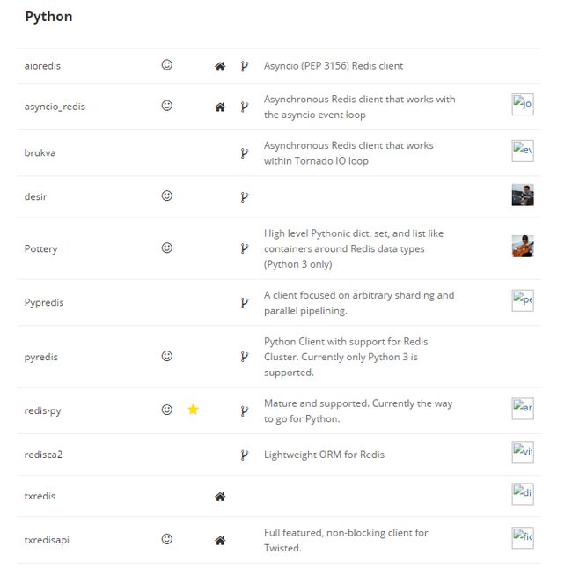The height and width of the screenshot is (584, 572).
Task: Click the smiley icon in asyncio_redis row
Action: pyautogui.click(x=166, y=106)
